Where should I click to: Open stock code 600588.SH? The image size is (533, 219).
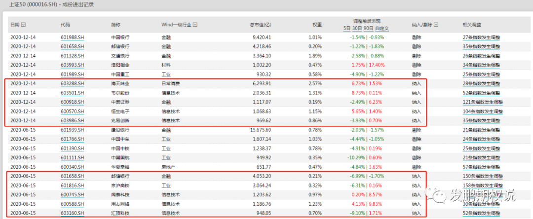pos(72,204)
